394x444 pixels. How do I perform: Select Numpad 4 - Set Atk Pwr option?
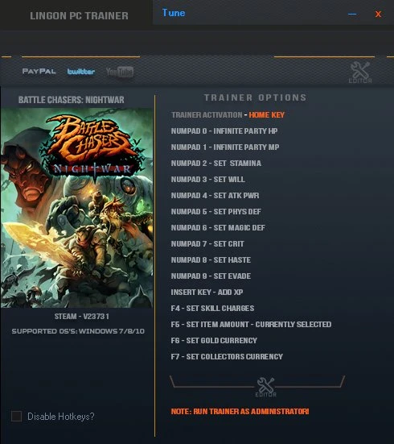(215, 196)
